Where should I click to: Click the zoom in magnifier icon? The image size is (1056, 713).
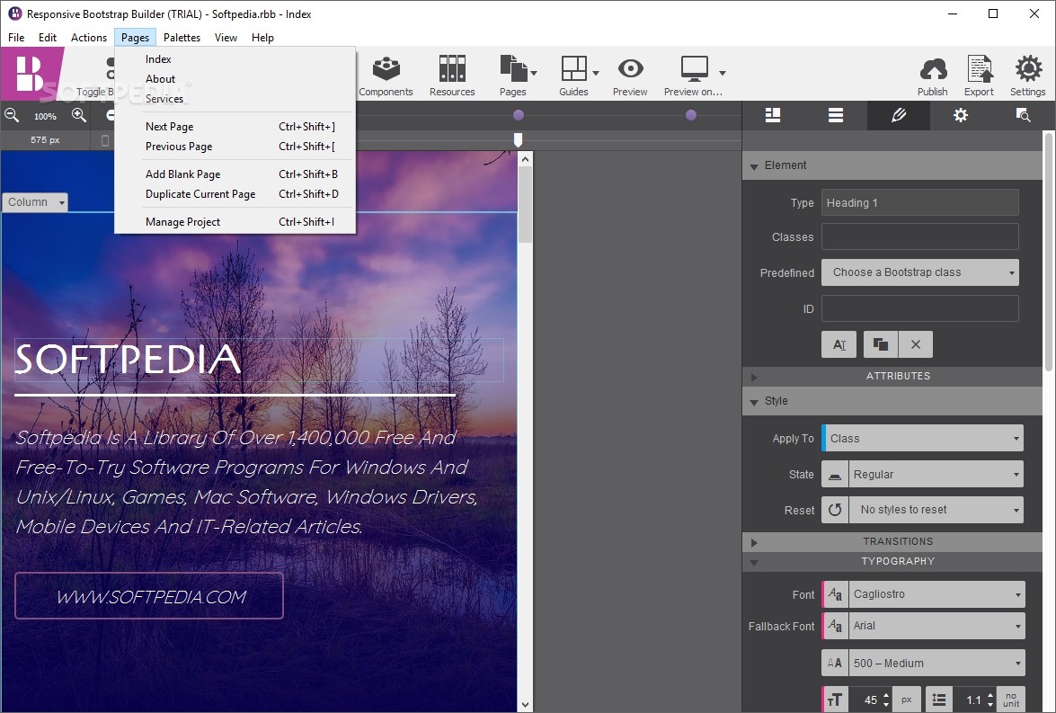coord(79,115)
